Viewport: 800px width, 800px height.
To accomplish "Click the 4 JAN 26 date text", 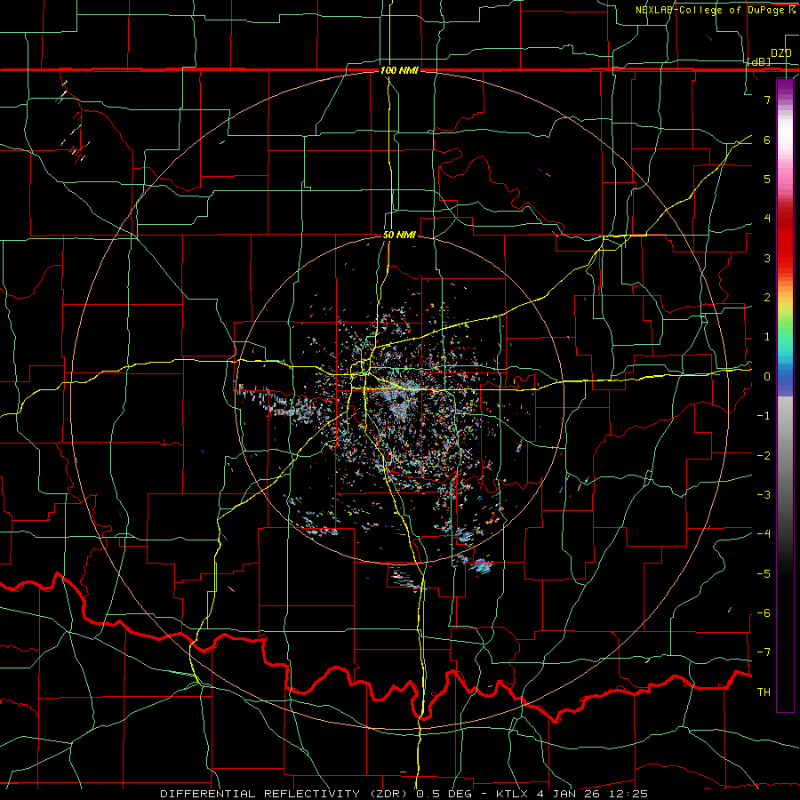I will 568,794.
